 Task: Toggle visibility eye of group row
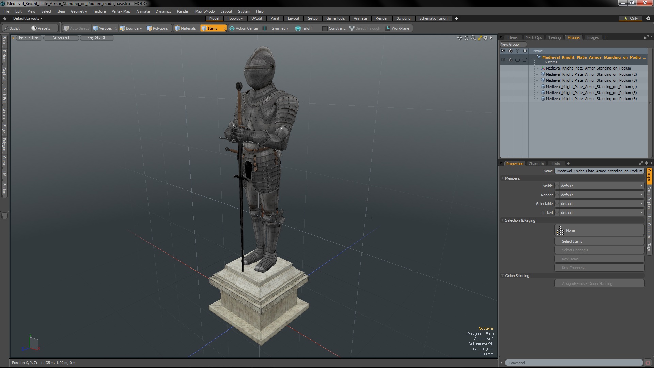coord(503,60)
